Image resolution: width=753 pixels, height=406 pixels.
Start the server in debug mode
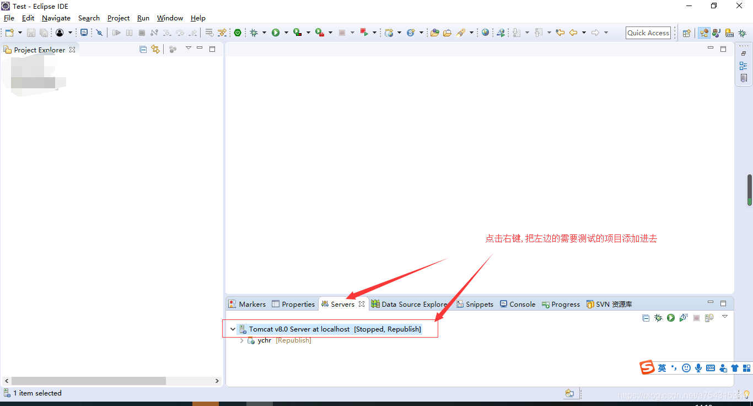click(658, 318)
